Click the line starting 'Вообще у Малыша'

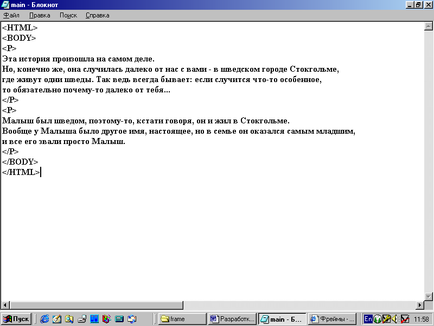tap(178, 131)
